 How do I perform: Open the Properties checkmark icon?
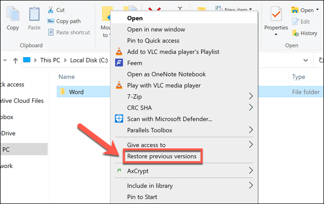(276, 15)
